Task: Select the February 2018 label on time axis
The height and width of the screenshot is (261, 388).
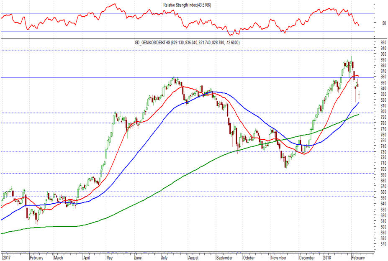Action: [x=358, y=258]
